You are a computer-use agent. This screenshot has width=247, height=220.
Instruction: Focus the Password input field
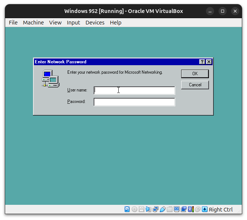pos(134,102)
